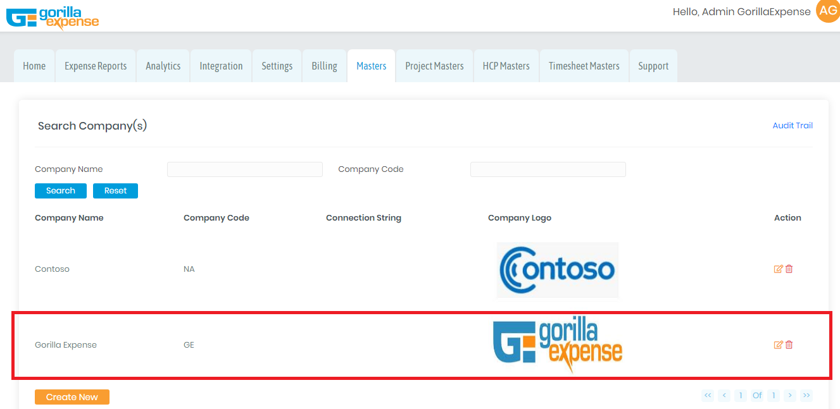This screenshot has width=840, height=409.
Task: Click the Hello, Admin GorillaExpense greeting
Action: [x=741, y=12]
